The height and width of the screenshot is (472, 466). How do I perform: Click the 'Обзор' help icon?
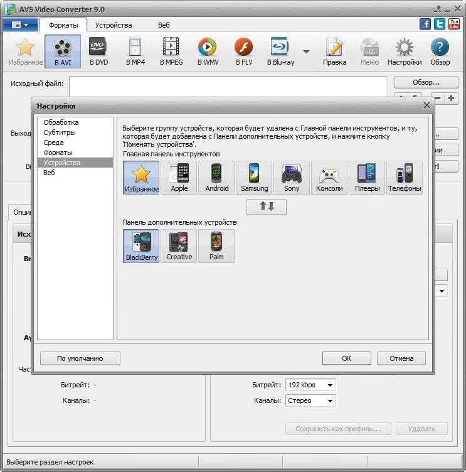440,51
